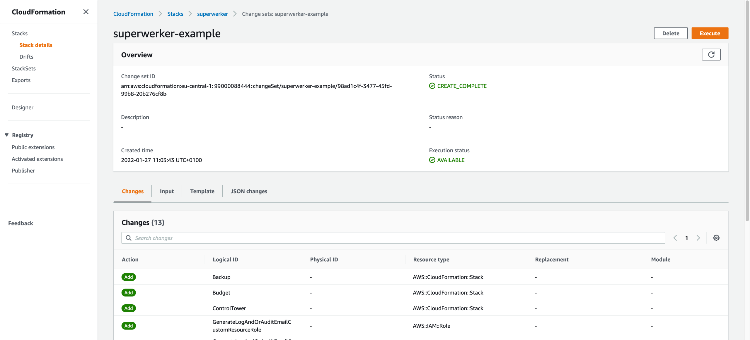
Task: Open Stacks breadcrumb link
Action: click(x=175, y=14)
